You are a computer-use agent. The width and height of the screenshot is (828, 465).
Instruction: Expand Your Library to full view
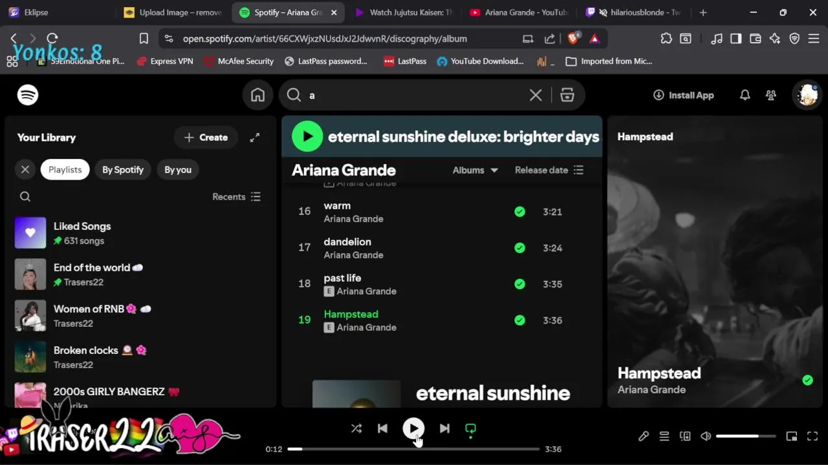[x=255, y=137]
